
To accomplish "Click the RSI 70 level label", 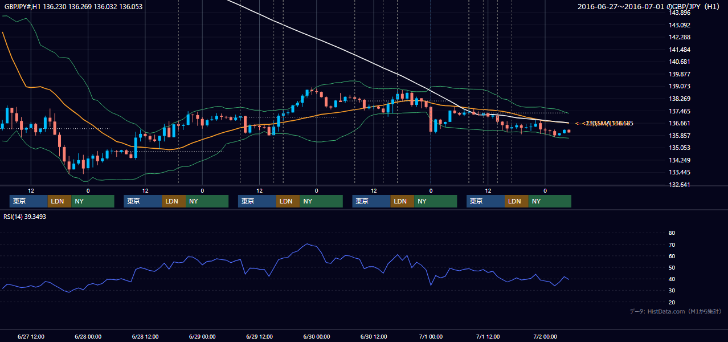I will (672, 245).
